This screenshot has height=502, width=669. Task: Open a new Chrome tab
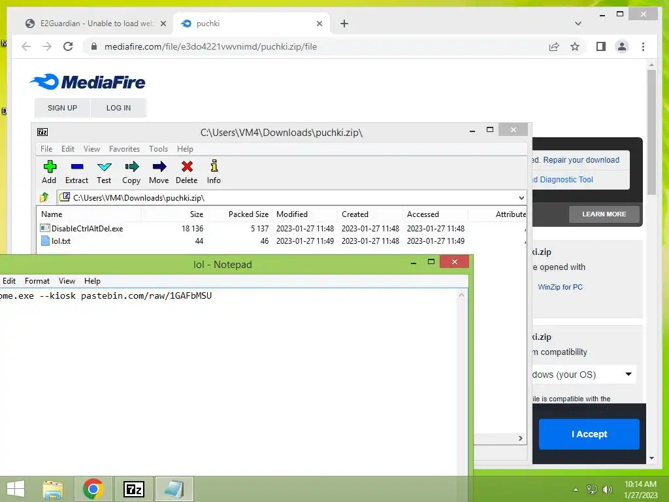pyautogui.click(x=344, y=24)
